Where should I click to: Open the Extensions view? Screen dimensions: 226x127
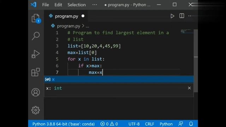coord(35,72)
